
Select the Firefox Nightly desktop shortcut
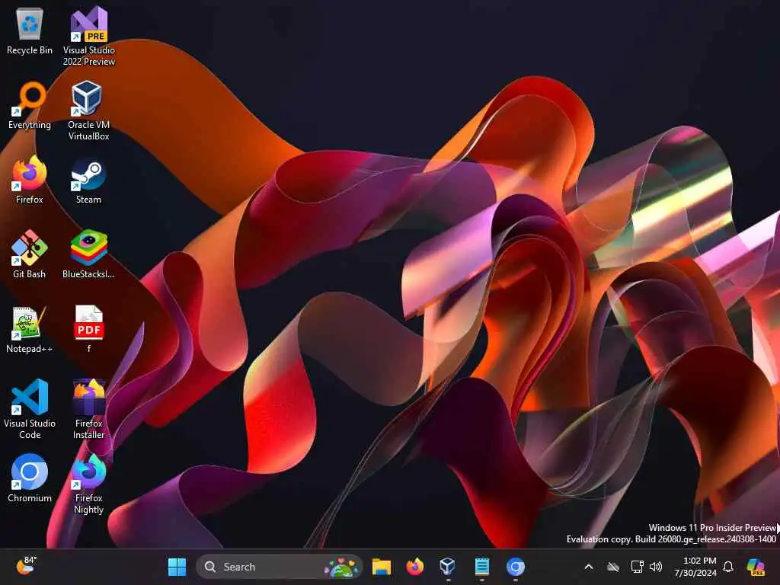coord(88,484)
